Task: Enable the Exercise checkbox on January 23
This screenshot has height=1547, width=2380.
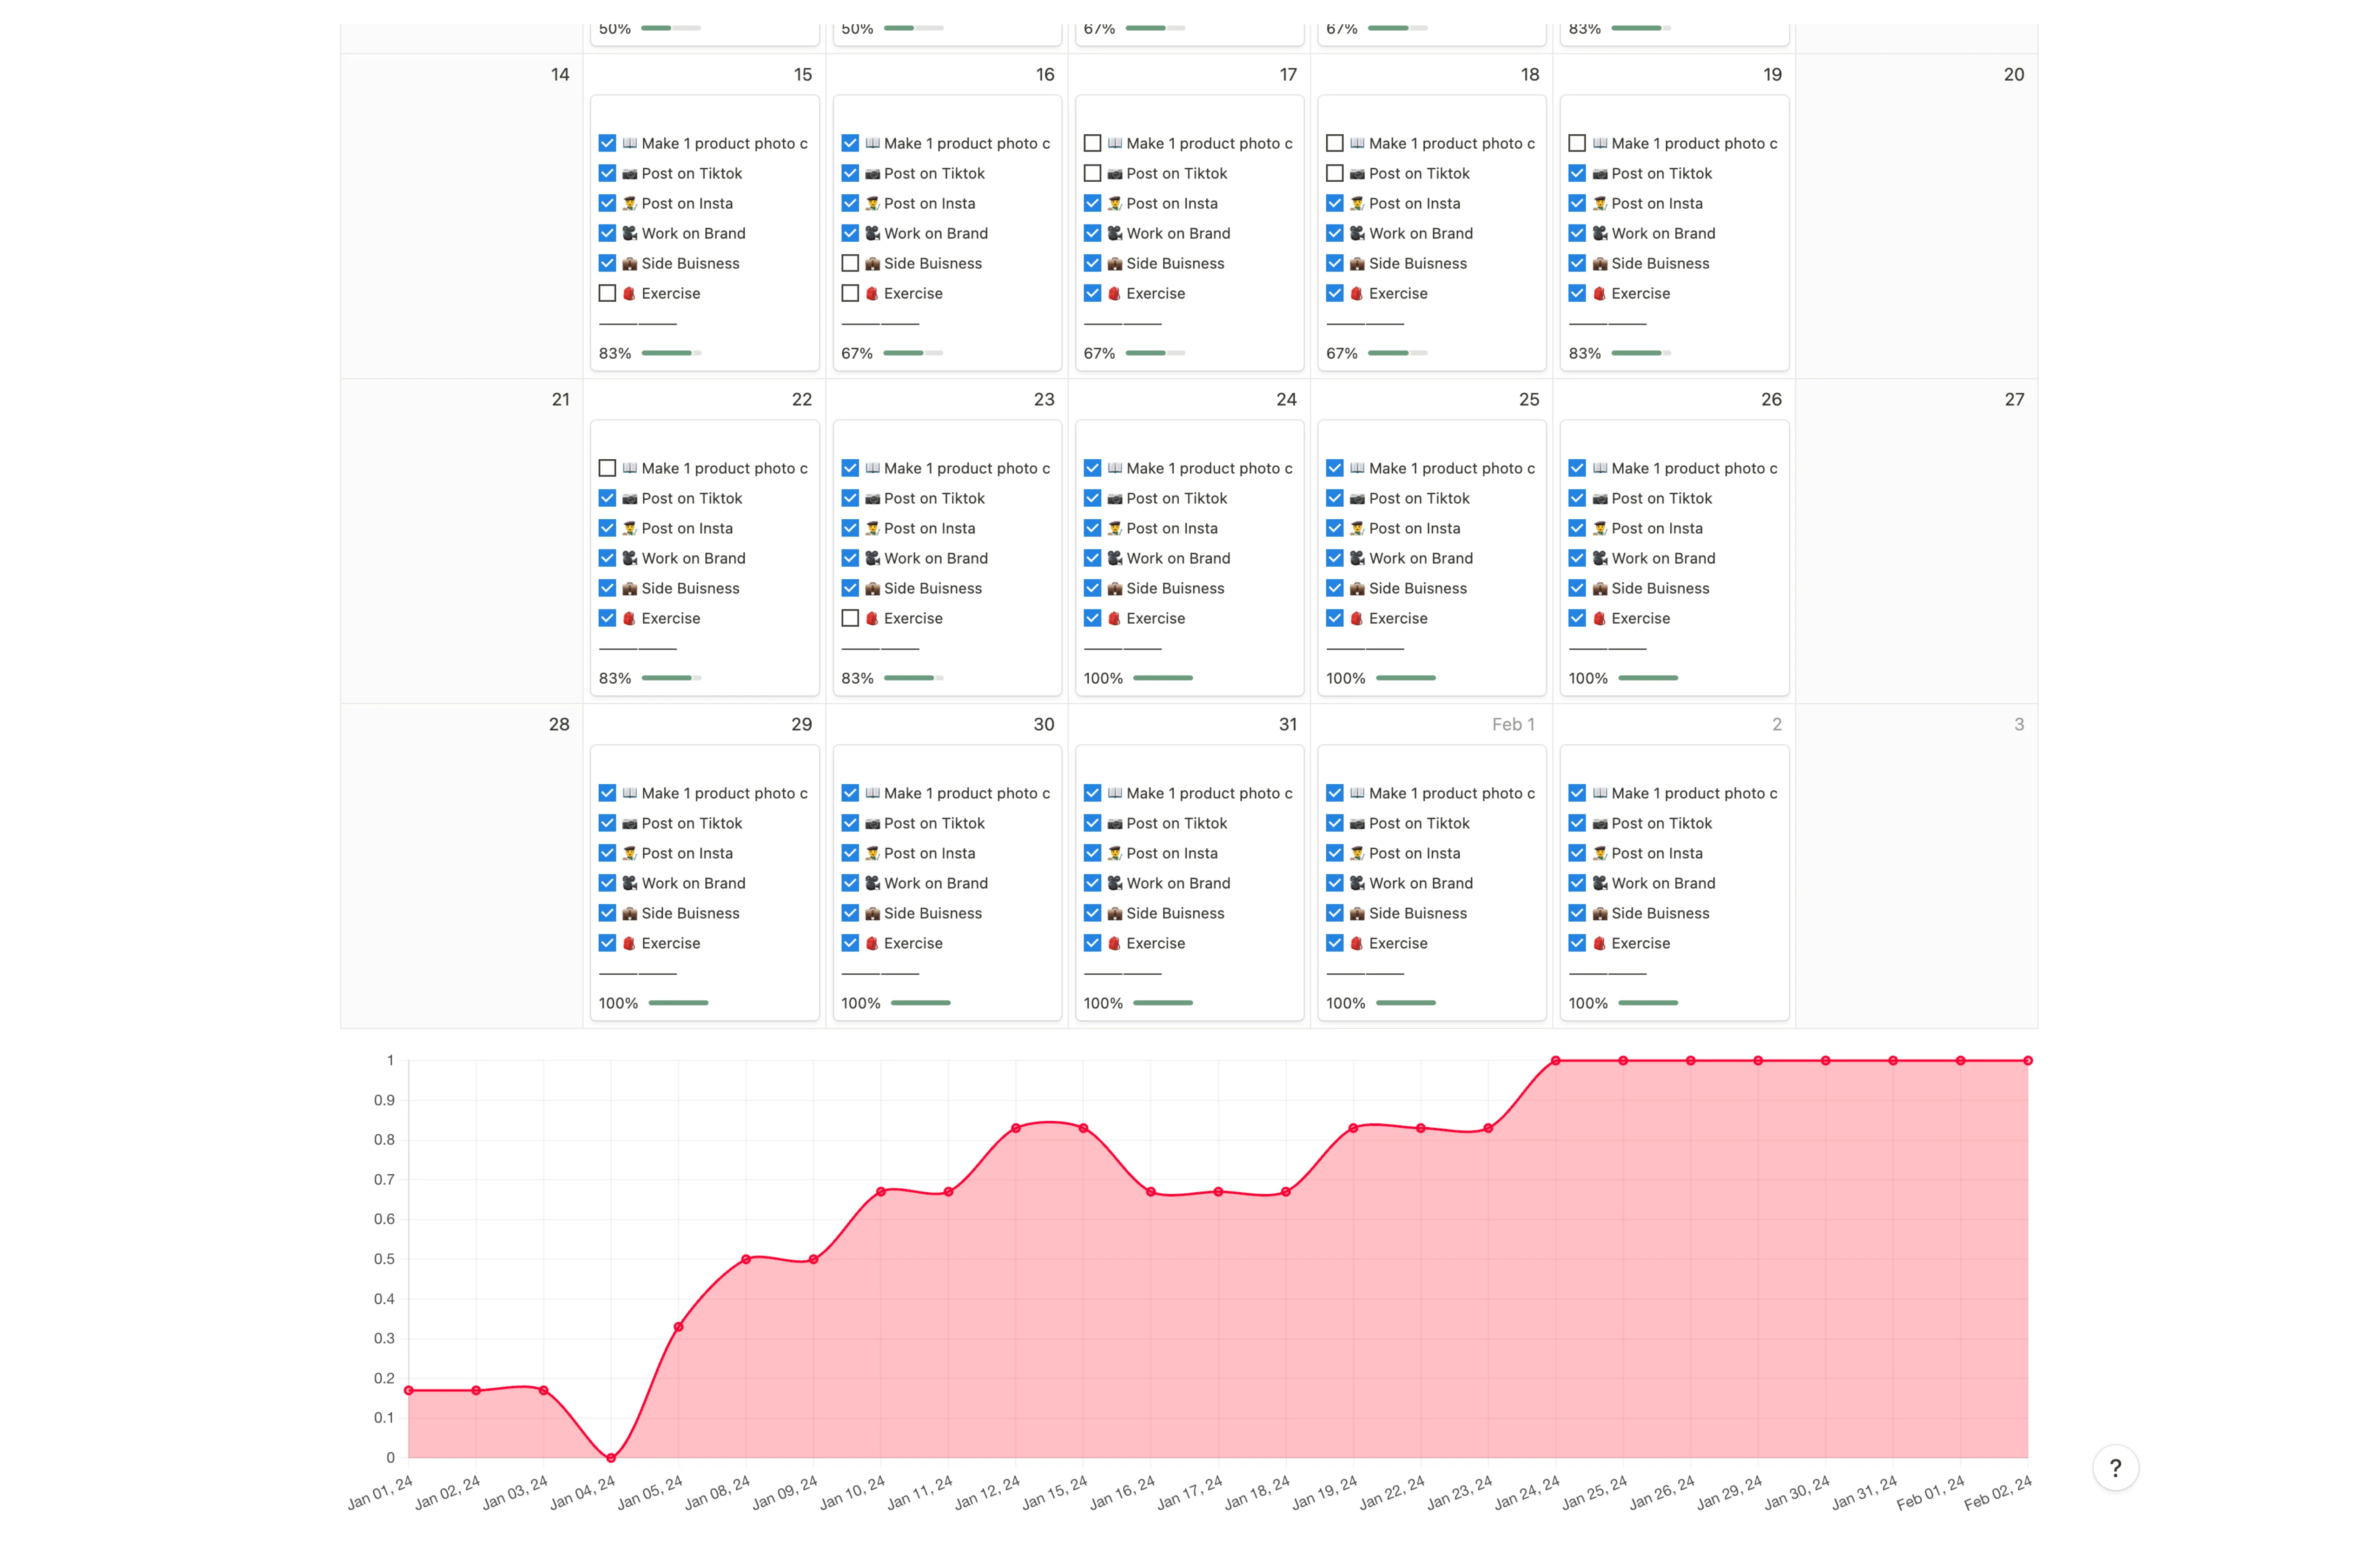Action: (850, 618)
